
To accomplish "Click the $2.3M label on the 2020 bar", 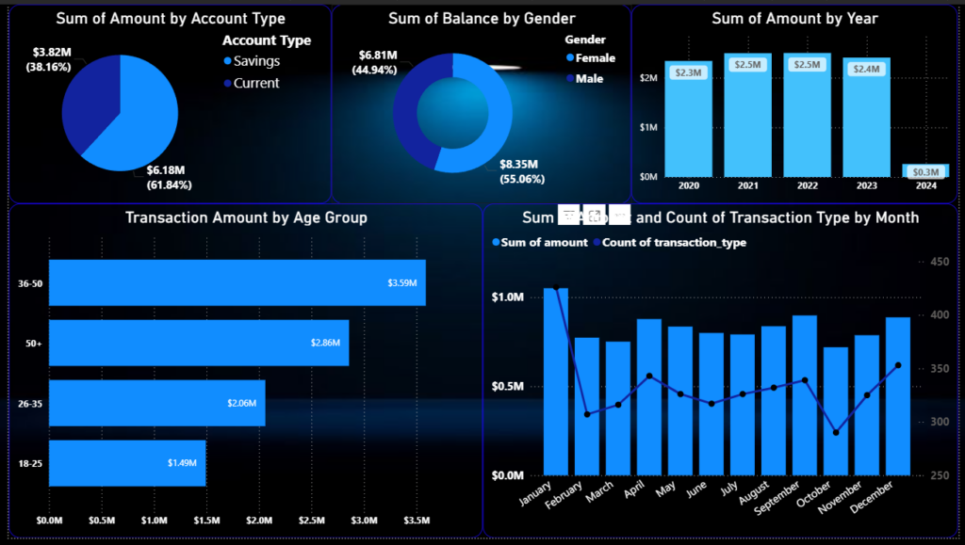I will pyautogui.click(x=688, y=72).
